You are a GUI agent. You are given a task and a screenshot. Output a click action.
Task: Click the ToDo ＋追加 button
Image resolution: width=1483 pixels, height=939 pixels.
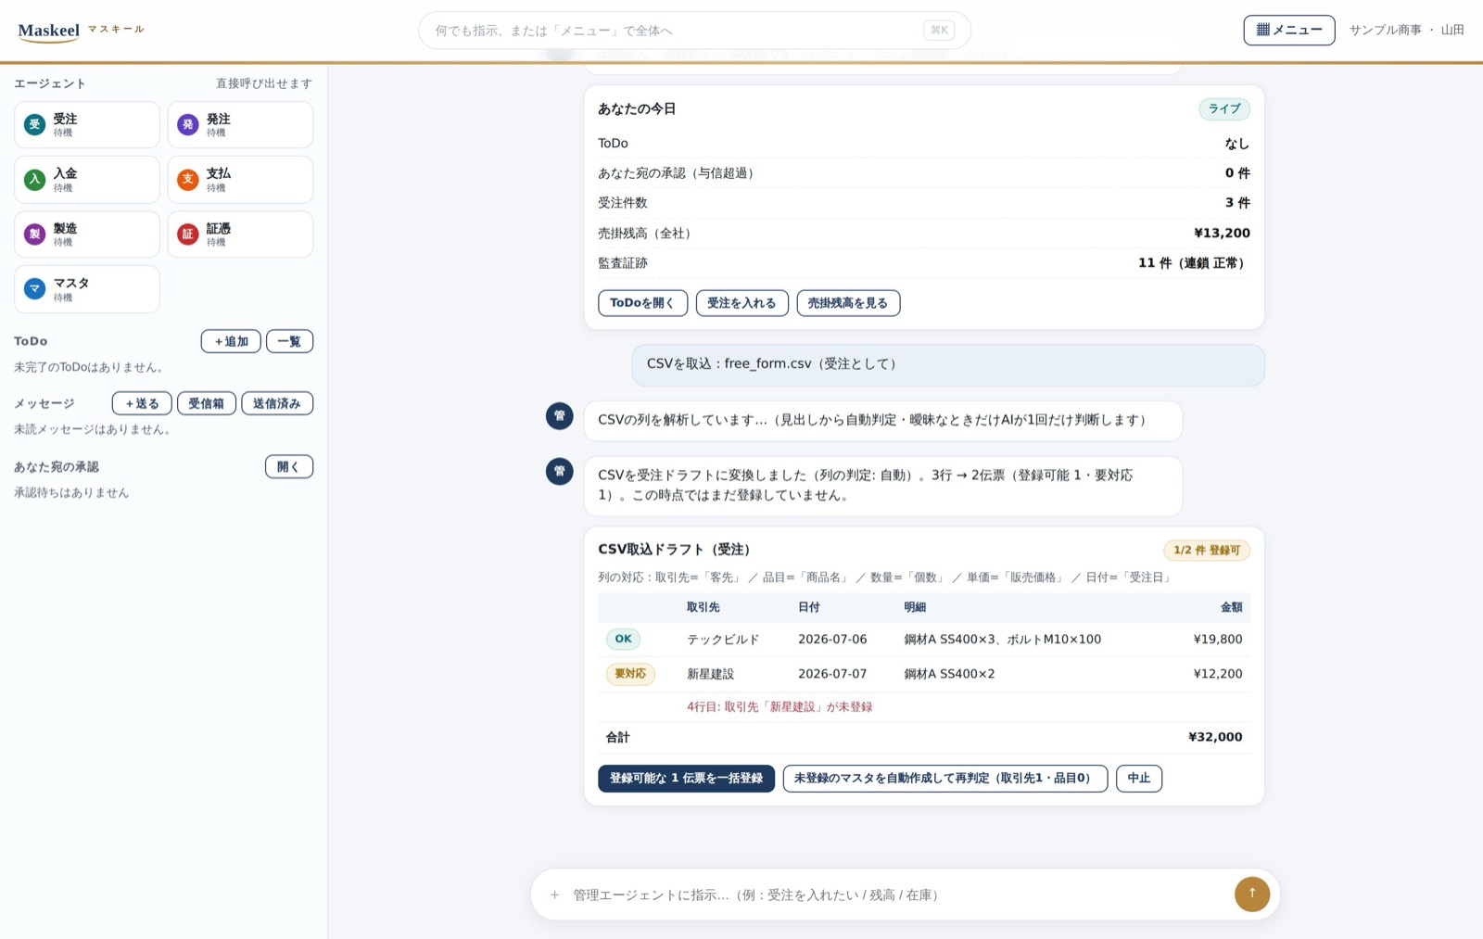(x=231, y=341)
